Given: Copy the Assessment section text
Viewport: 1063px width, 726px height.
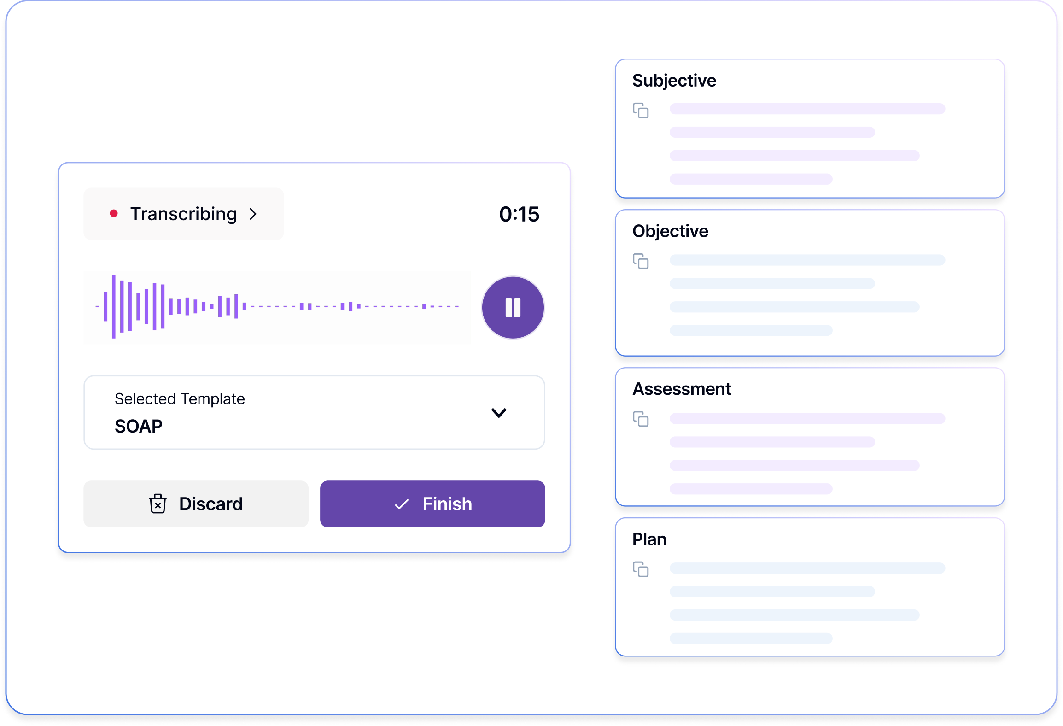Looking at the screenshot, I should pos(641,419).
